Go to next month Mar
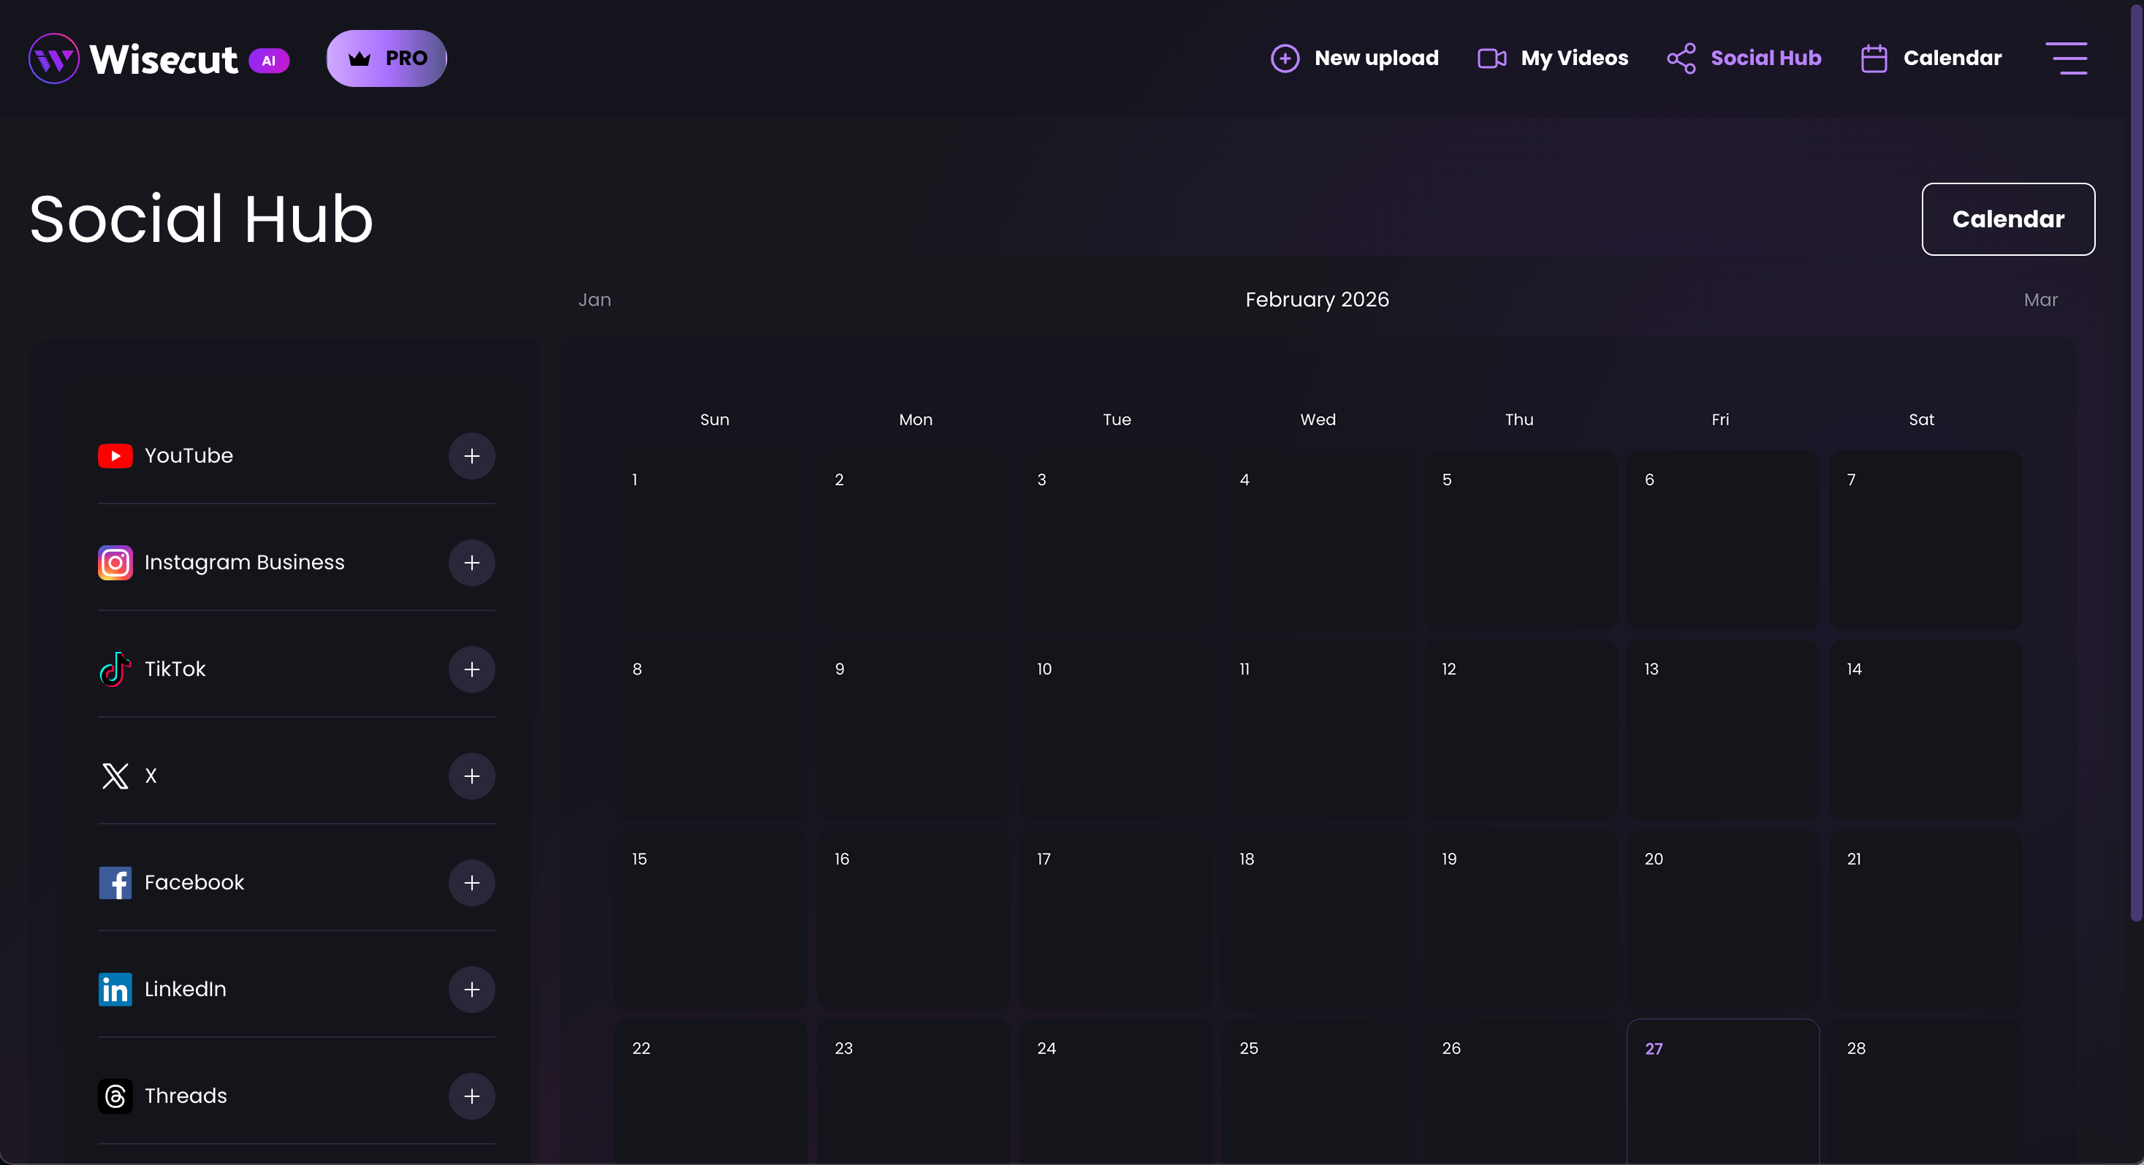 (2040, 300)
